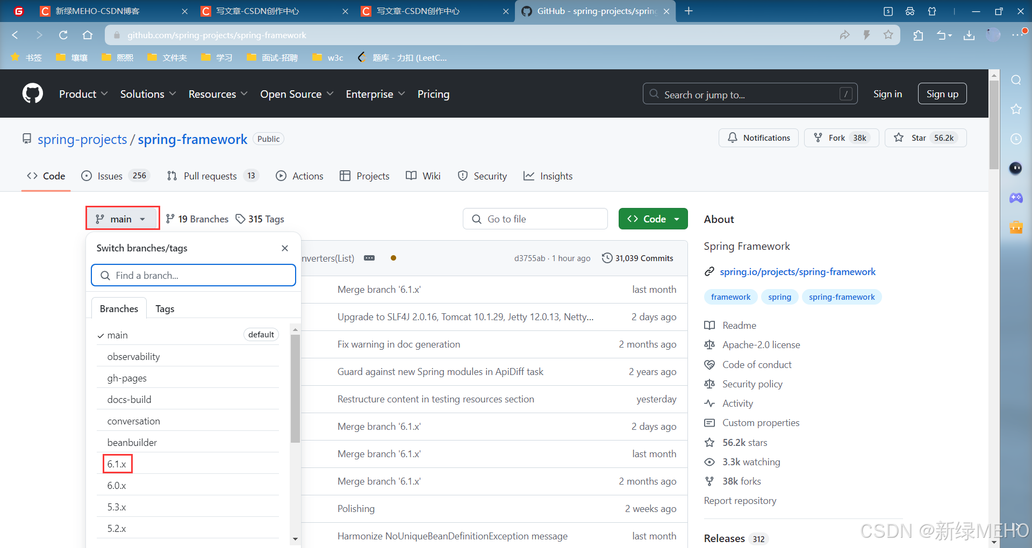Expand the Product menu

pos(83,94)
